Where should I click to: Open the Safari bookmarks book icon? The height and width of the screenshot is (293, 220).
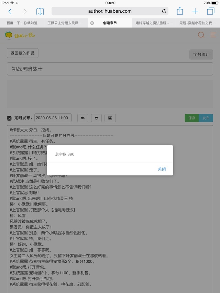(x=40, y=11)
